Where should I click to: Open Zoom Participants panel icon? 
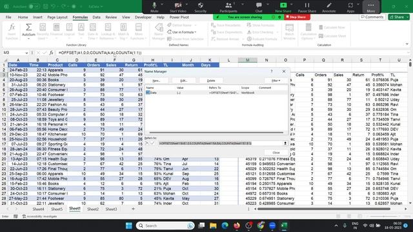pyautogui.click(x=228, y=5)
